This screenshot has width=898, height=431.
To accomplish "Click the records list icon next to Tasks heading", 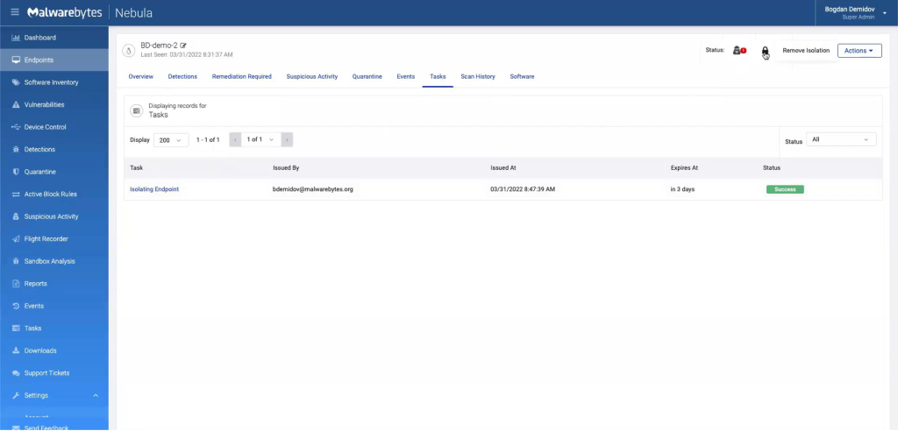I will [x=136, y=110].
